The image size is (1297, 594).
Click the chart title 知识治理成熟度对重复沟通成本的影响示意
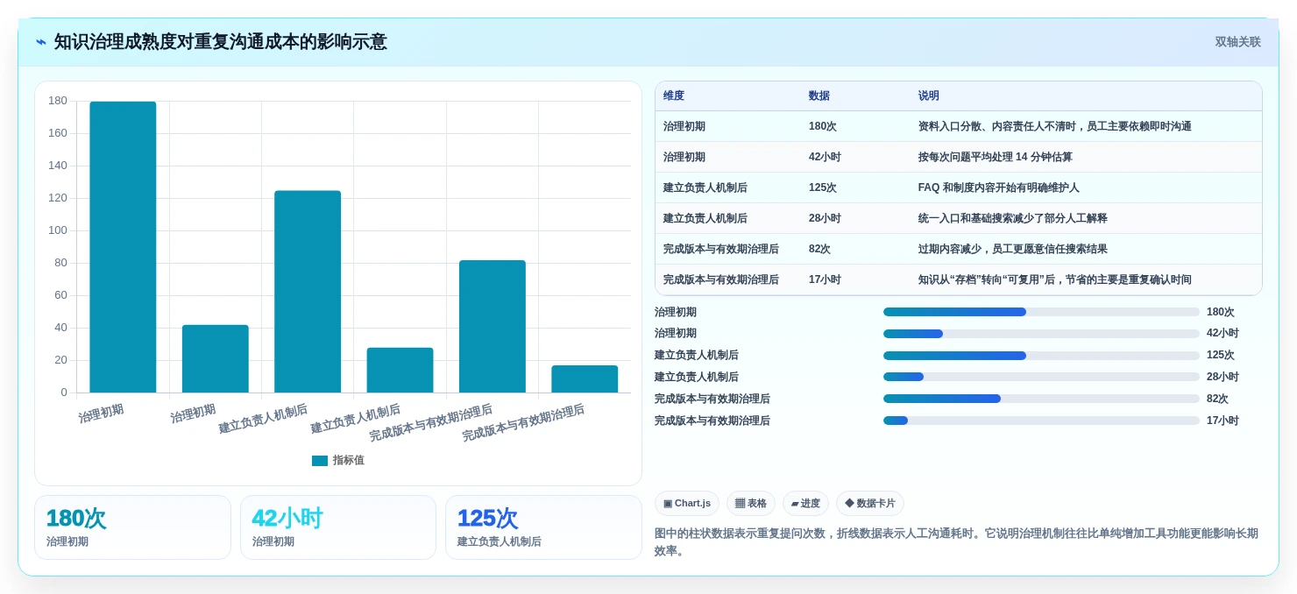tap(220, 42)
